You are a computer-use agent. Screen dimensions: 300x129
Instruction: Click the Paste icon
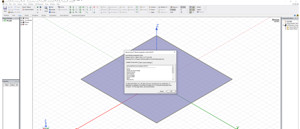pos(11,12)
